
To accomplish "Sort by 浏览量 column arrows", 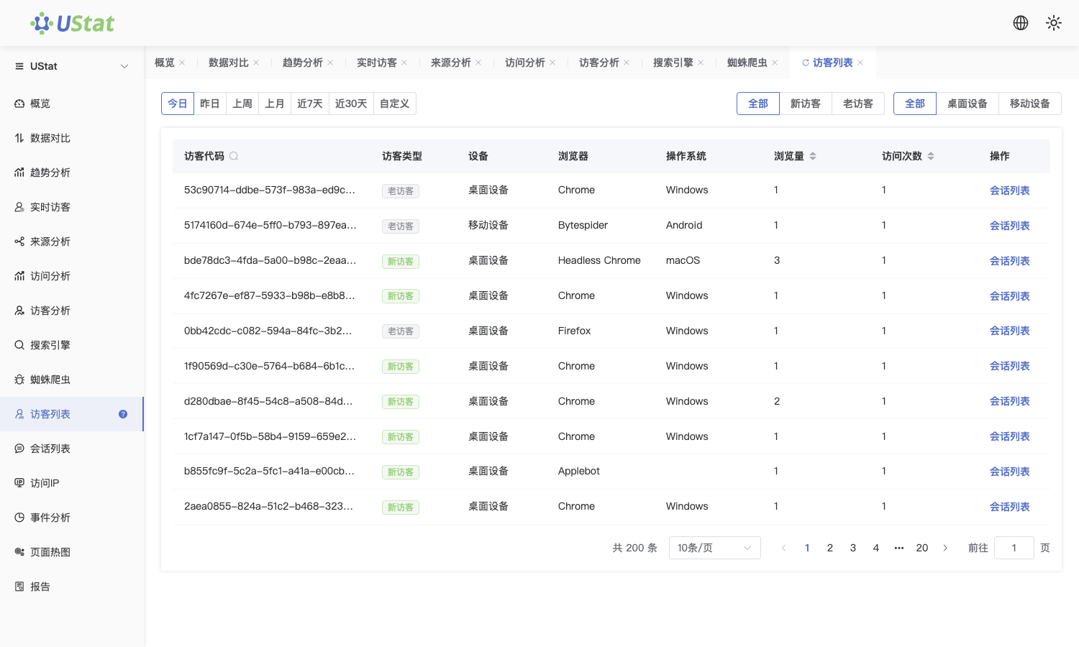I will point(813,156).
